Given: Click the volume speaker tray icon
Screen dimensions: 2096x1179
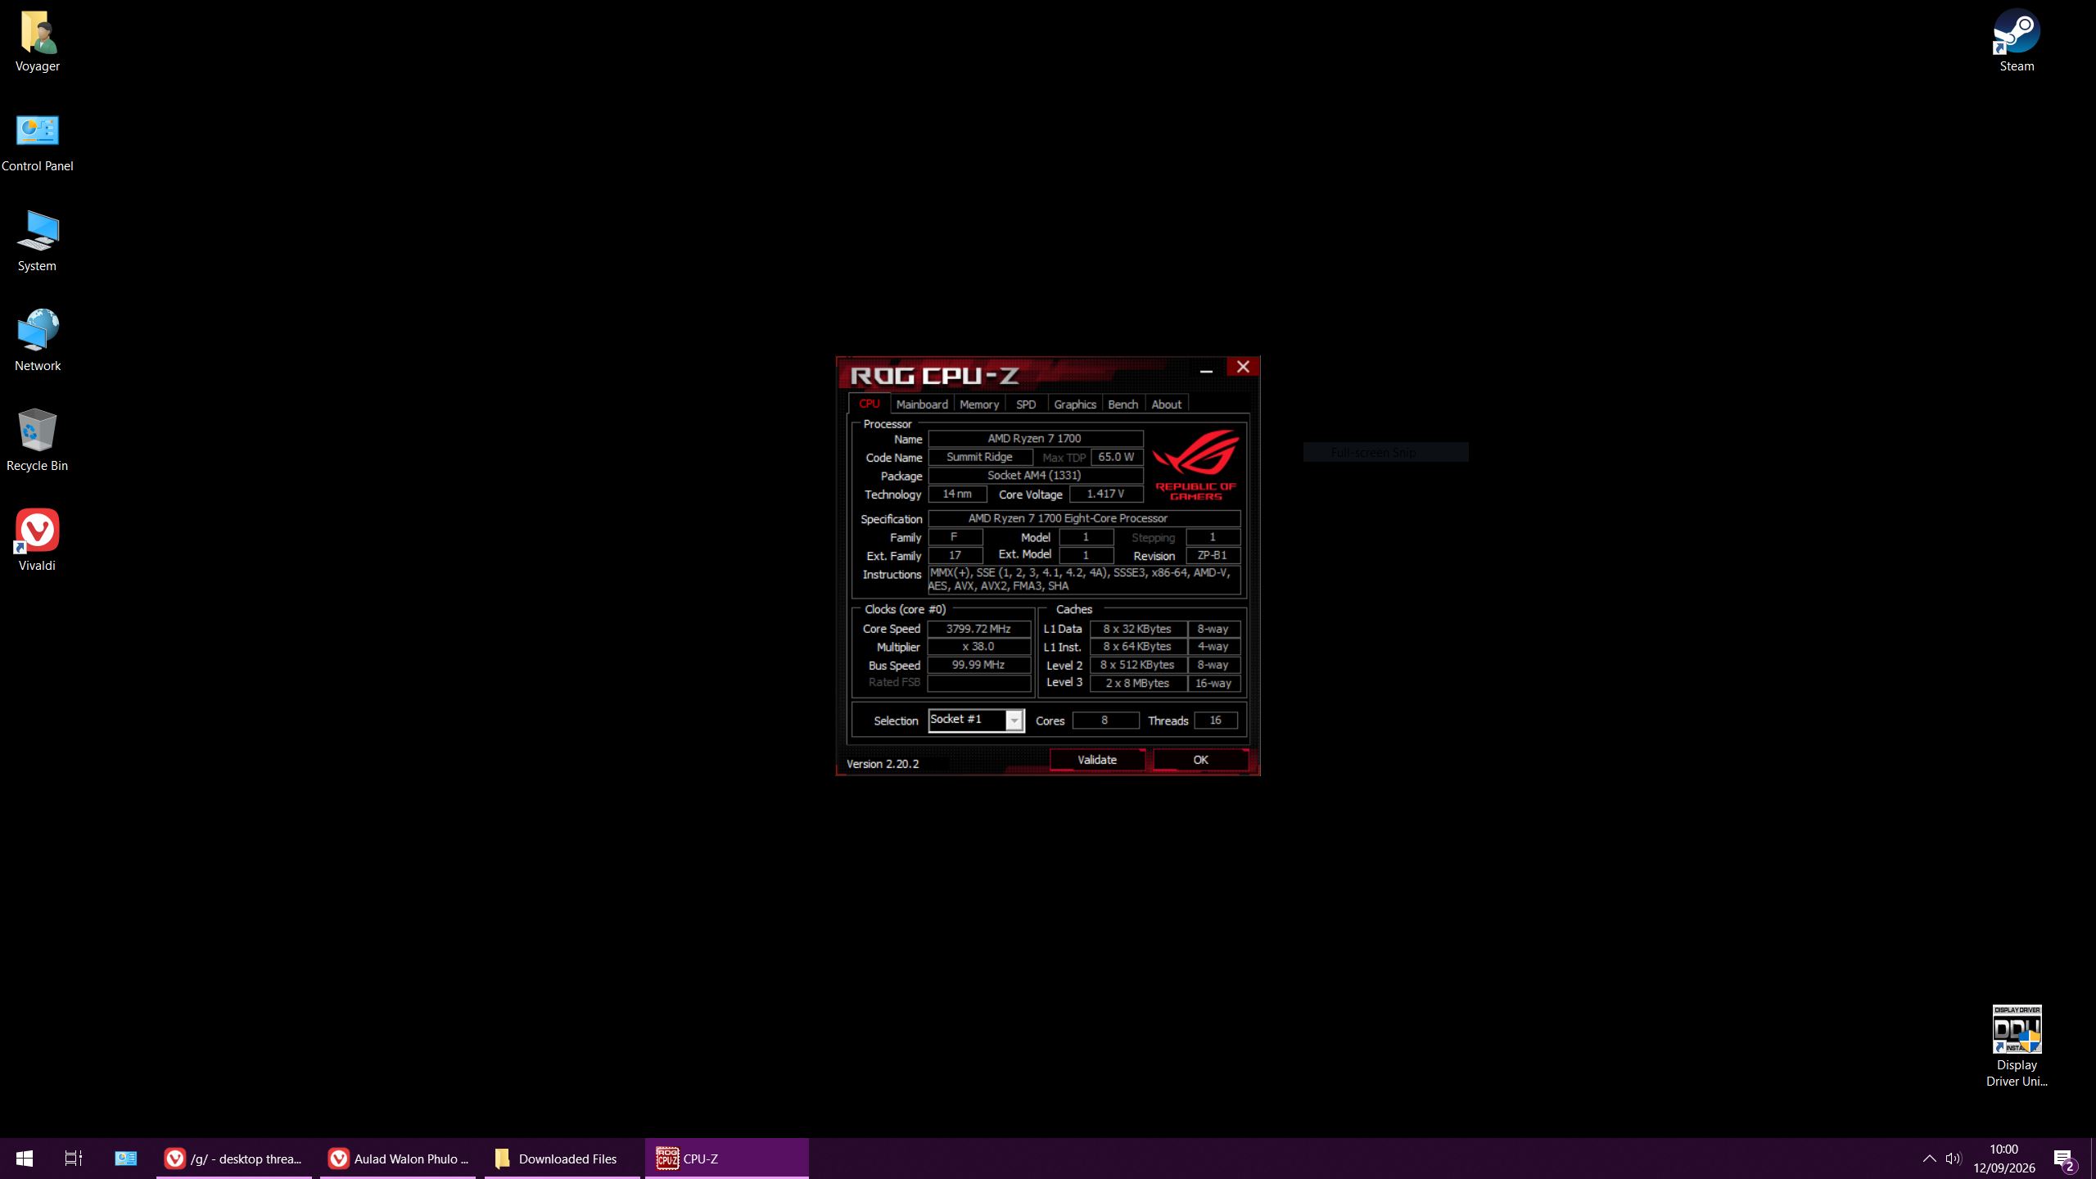Looking at the screenshot, I should [1954, 1159].
